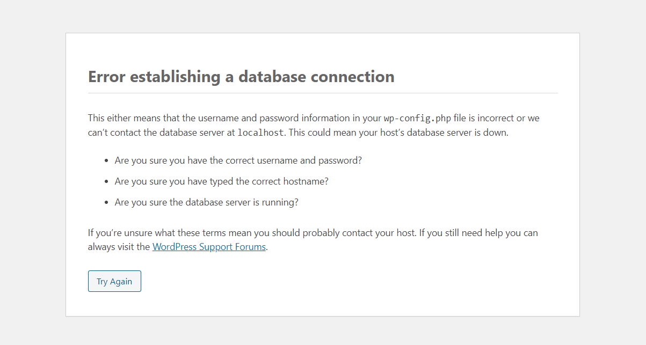Click the word 'Error' in heading
The image size is (646, 345).
click(107, 77)
